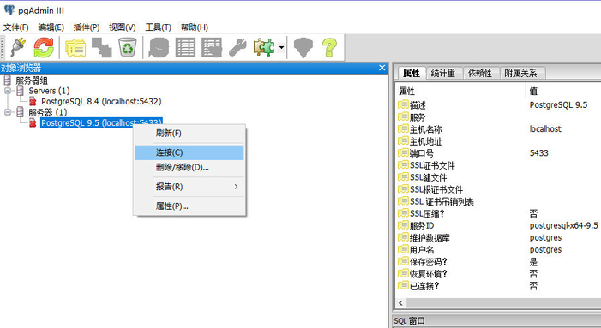Open the 帮助(H) menu
The height and width of the screenshot is (328, 601).
(x=195, y=27)
